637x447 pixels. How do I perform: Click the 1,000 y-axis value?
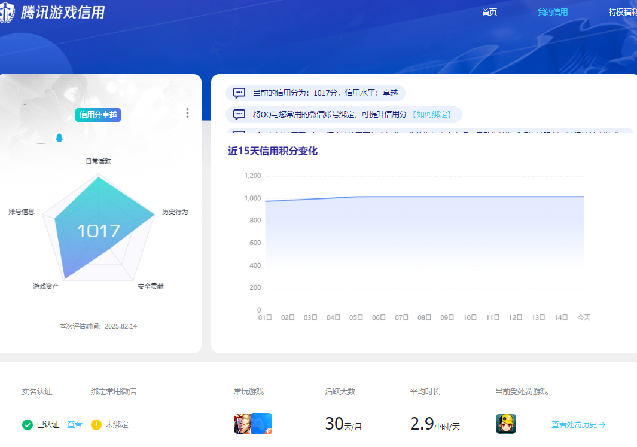252,198
